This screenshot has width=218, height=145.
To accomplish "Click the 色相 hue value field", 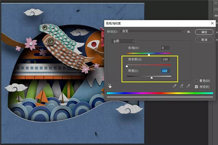I will click(x=166, y=48).
